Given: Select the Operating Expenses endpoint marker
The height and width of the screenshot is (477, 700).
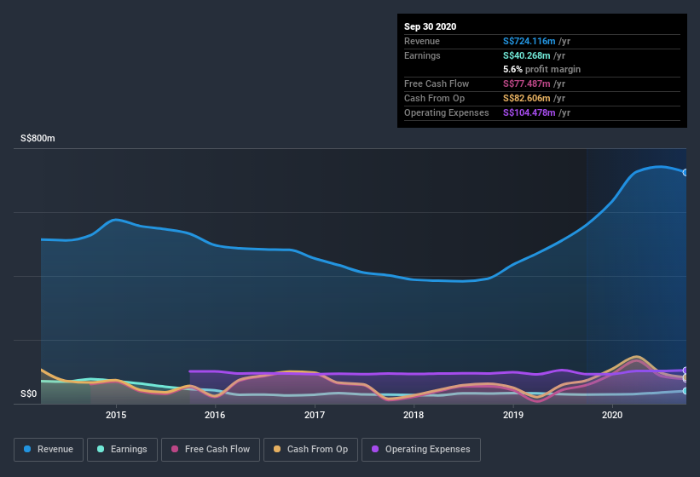Looking at the screenshot, I should [x=686, y=371].
